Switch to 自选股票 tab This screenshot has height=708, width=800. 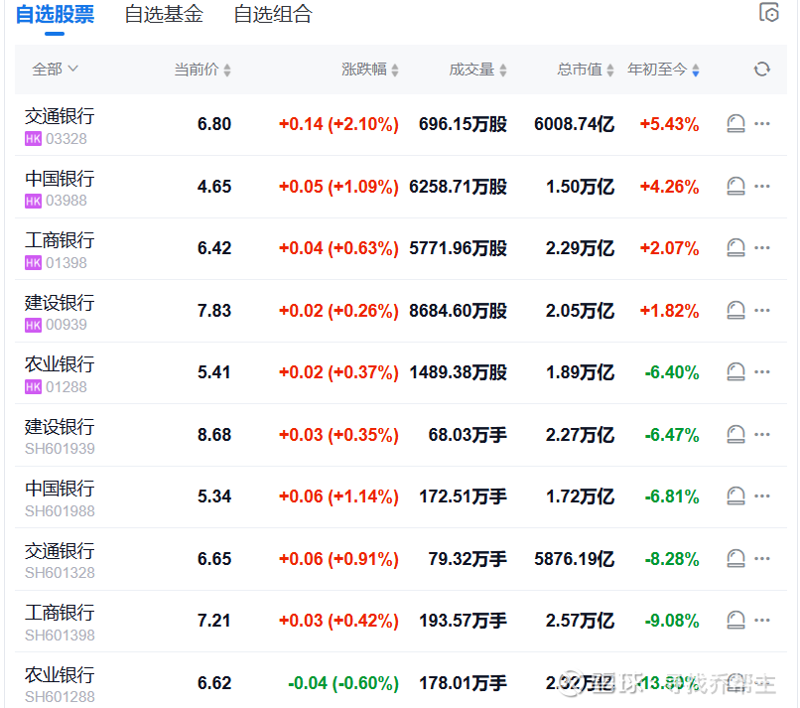[55, 14]
